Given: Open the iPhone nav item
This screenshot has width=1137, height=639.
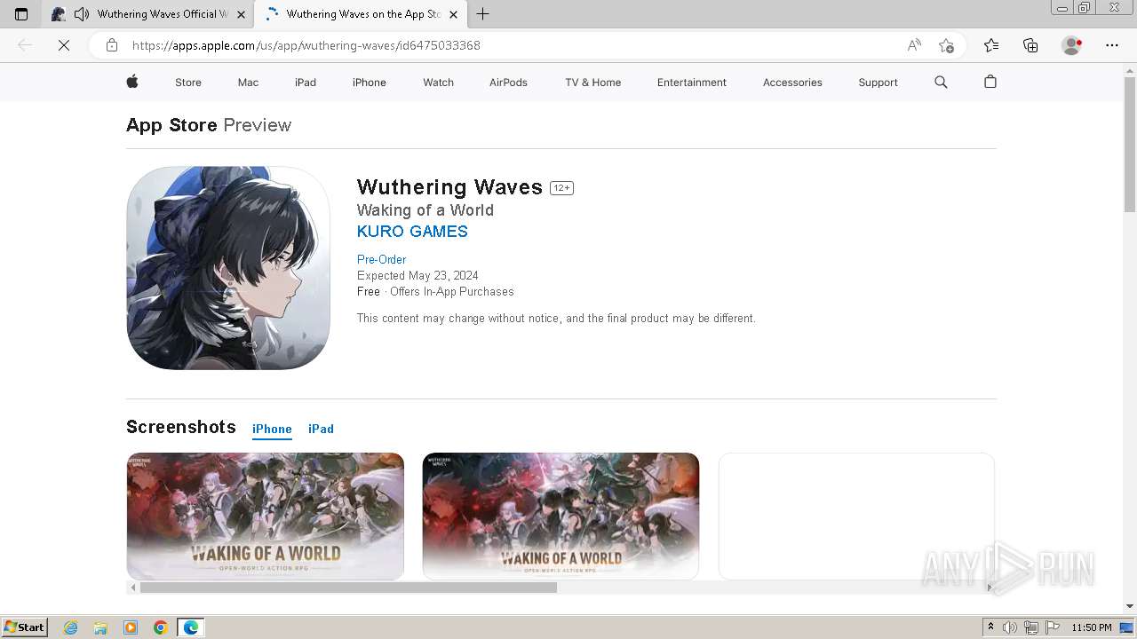Looking at the screenshot, I should click(x=370, y=83).
